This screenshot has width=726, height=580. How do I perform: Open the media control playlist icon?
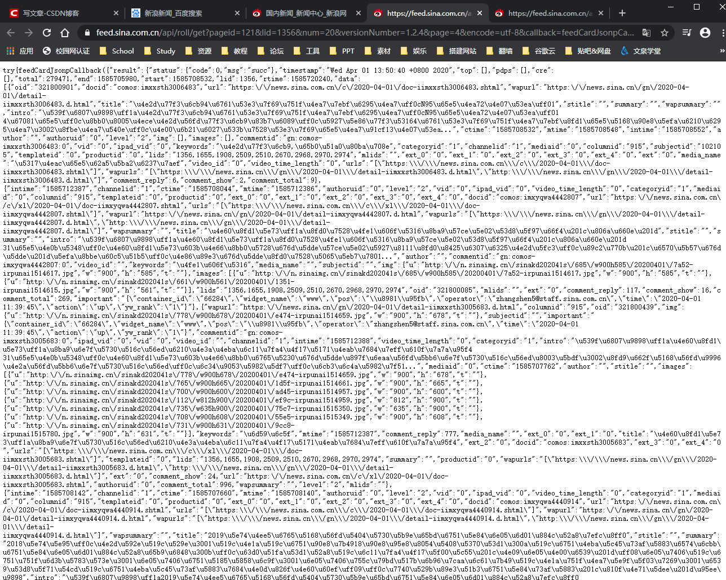point(687,33)
